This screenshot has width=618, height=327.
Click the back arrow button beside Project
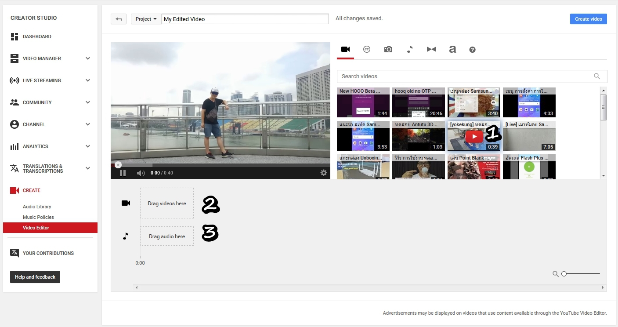(119, 19)
